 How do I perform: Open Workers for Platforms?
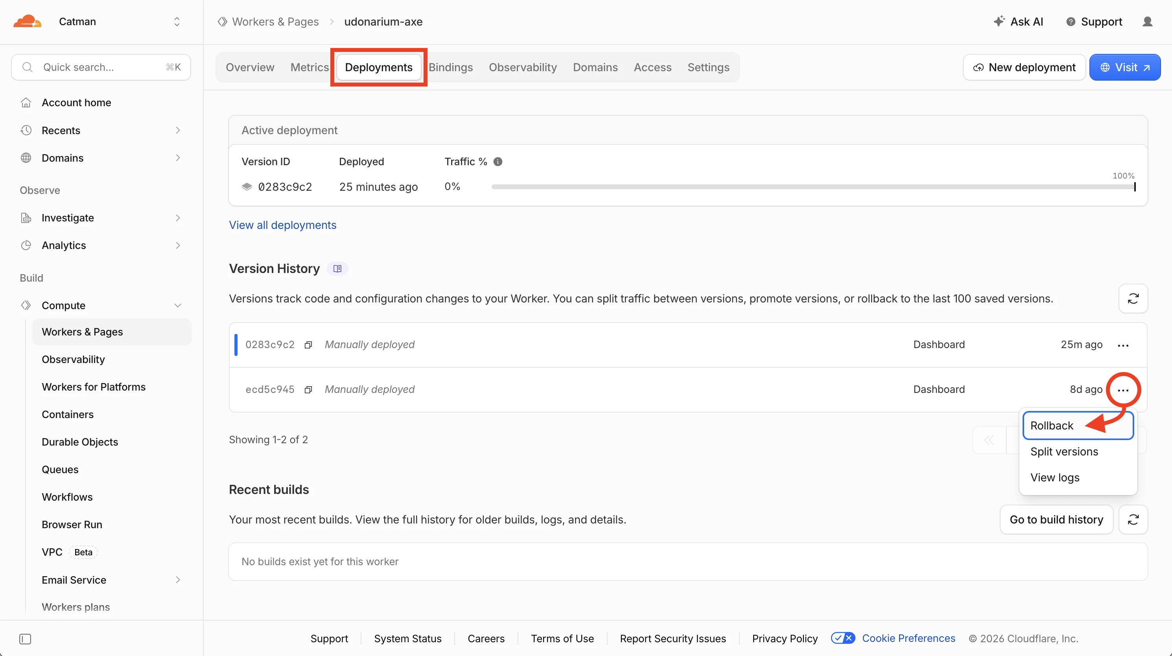[94, 387]
